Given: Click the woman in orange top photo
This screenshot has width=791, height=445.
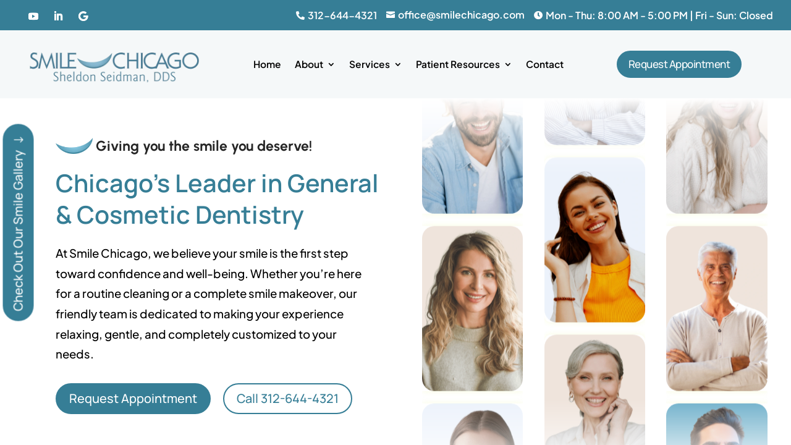Looking at the screenshot, I should pos(594,240).
